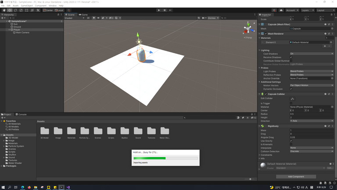Viewport: 337px width, 190px height.
Task: Click the Rigidbody Mass input field
Action: click(x=312, y=130)
